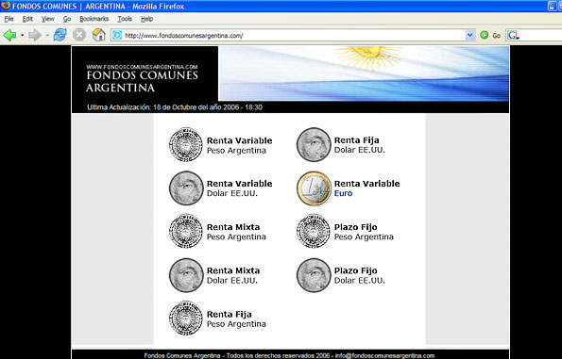Click the dollar coin beside Renta Fija
Image resolution: width=562 pixels, height=359 pixels.
coord(314,144)
